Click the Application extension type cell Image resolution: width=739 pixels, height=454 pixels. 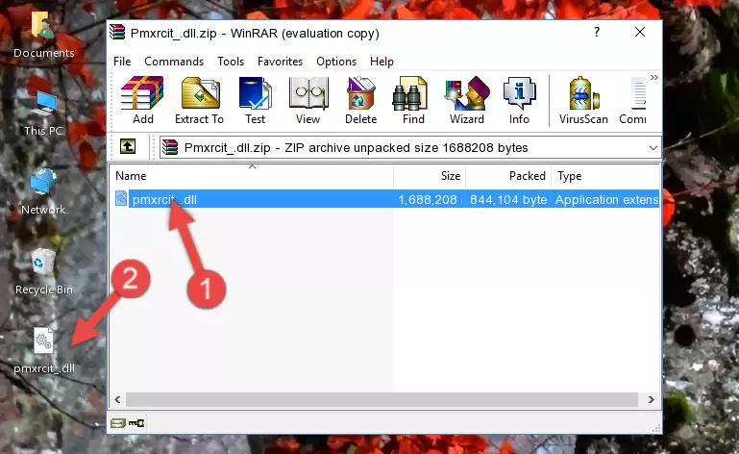tap(606, 200)
